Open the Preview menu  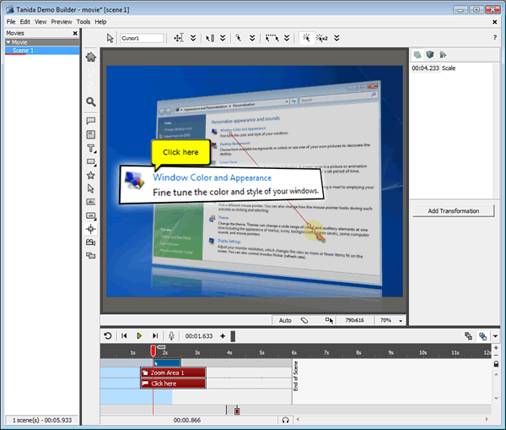62,22
